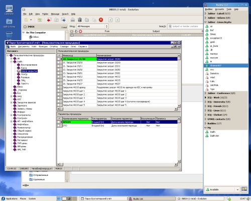Open the Computer desktop icon
251x201 pixels.
[x=9, y=10]
